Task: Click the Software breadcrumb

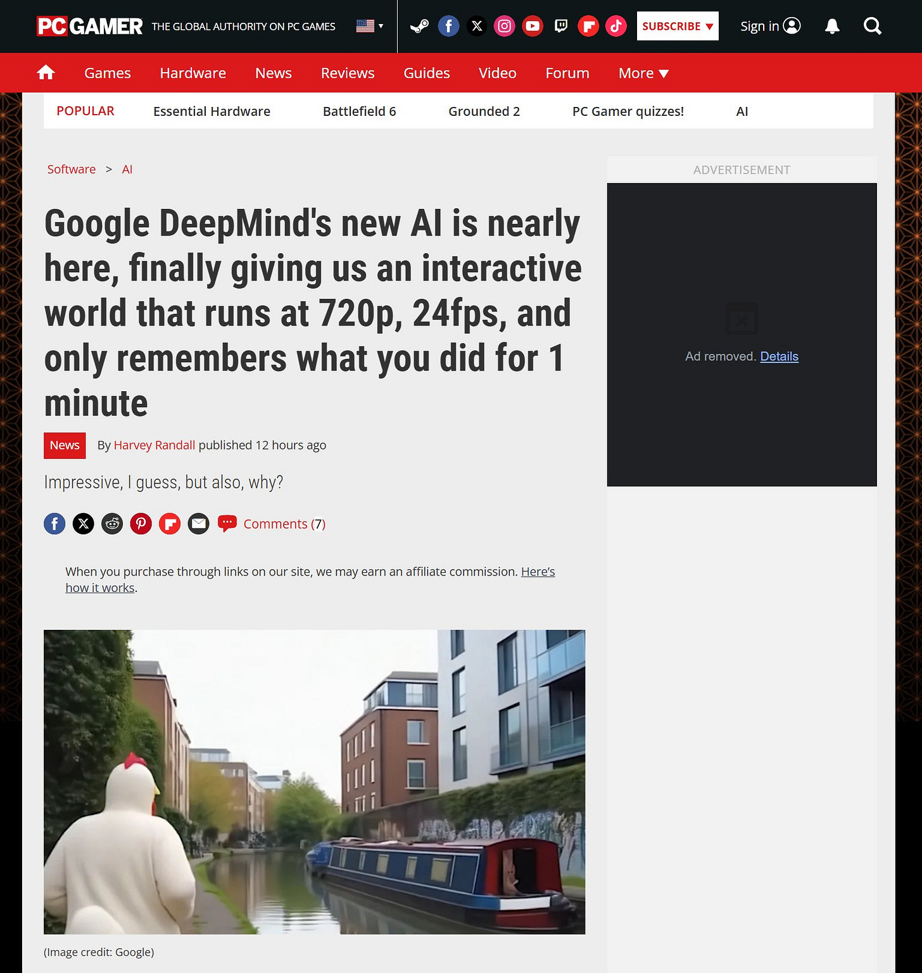Action: point(72,169)
